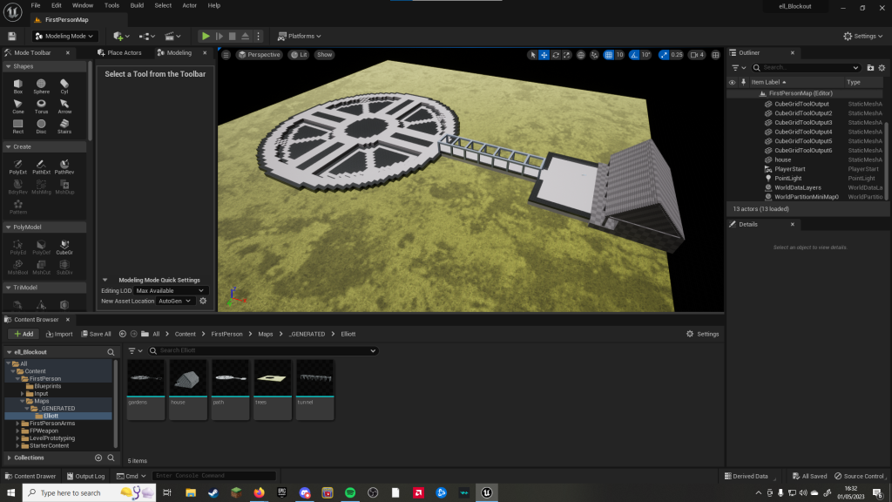892x502 pixels.
Task: Click the Modeling Quick Settings gear icon
Action: 203,301
